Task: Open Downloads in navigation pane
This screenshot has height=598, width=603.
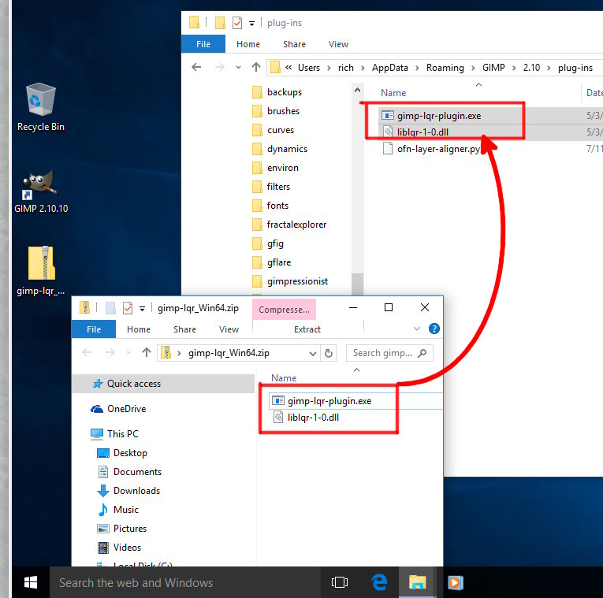Action: (x=128, y=491)
